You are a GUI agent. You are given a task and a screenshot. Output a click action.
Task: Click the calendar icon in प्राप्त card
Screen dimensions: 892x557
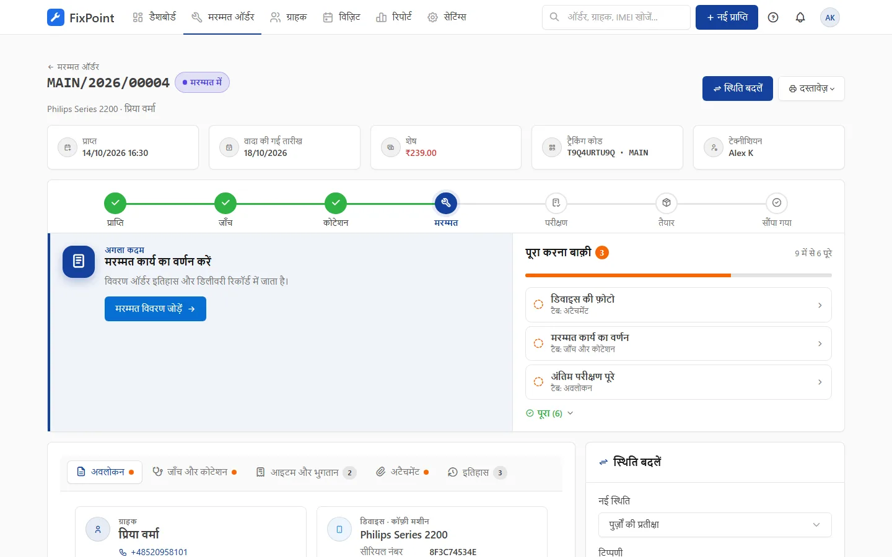[68, 147]
